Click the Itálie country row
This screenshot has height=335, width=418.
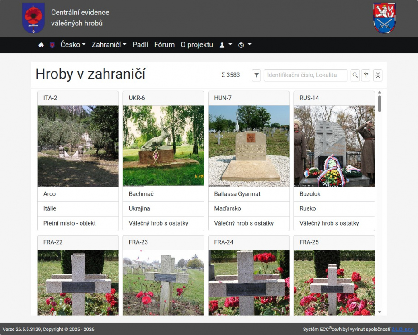pyautogui.click(x=78, y=209)
